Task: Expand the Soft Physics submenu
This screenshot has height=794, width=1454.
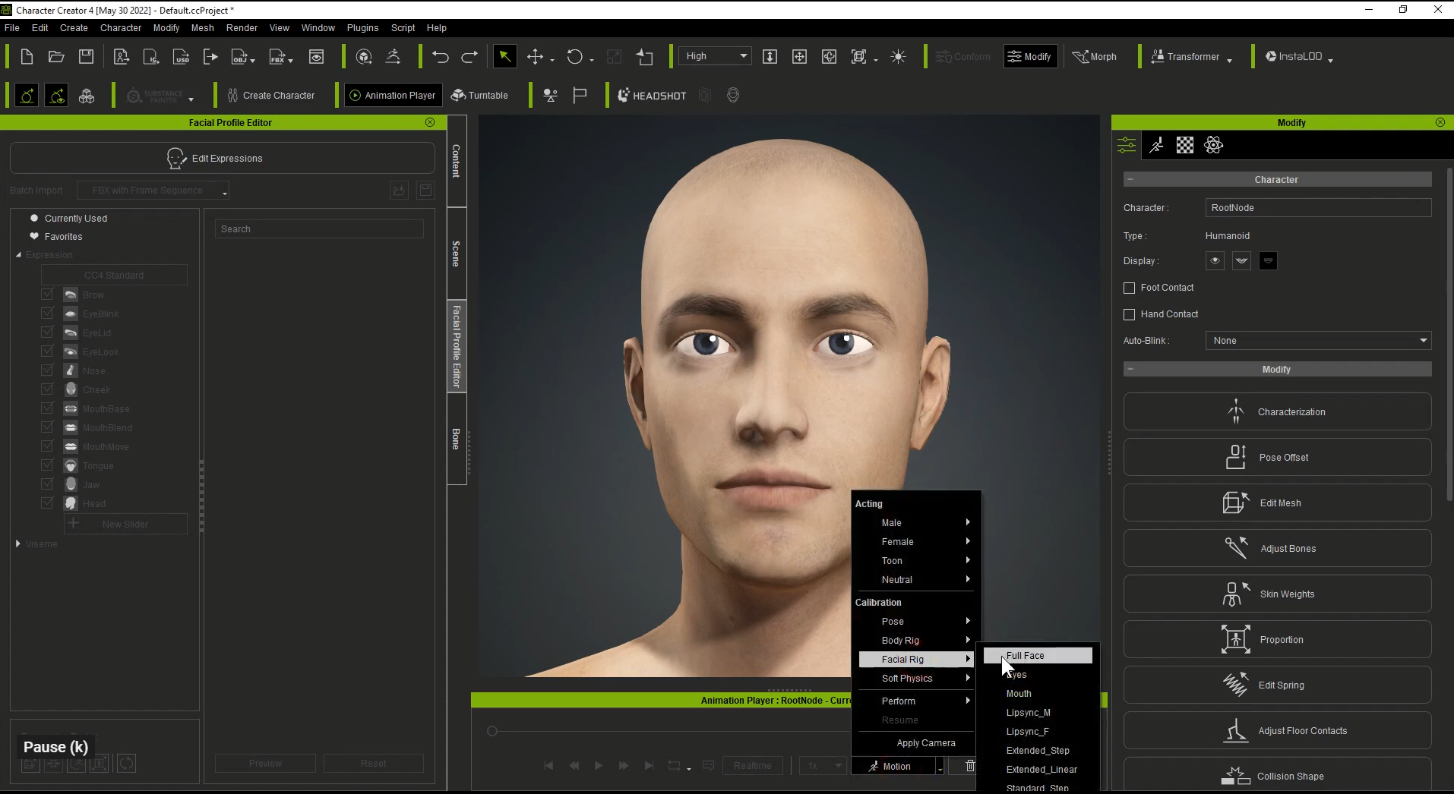Action: pyautogui.click(x=916, y=679)
